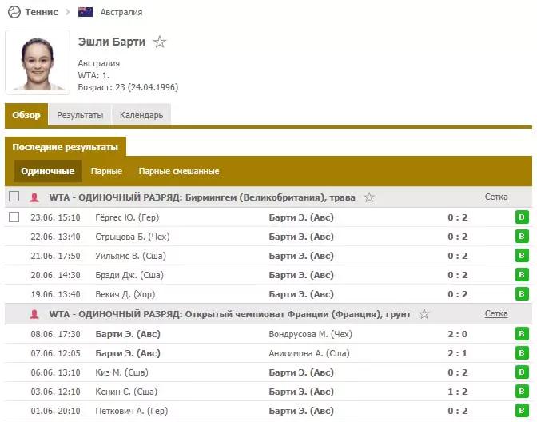Switch to the Календарь tab
537x422 pixels.
point(141,115)
